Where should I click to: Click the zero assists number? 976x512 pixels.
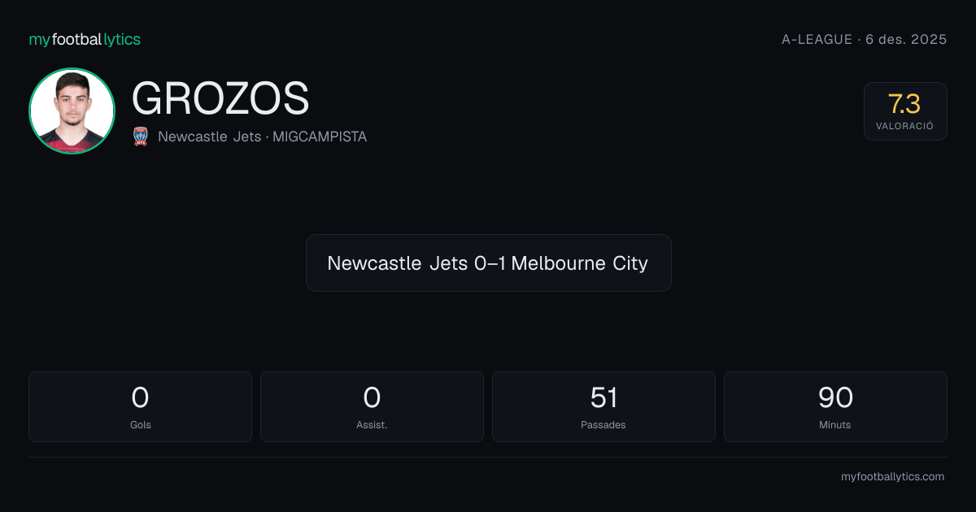point(372,397)
